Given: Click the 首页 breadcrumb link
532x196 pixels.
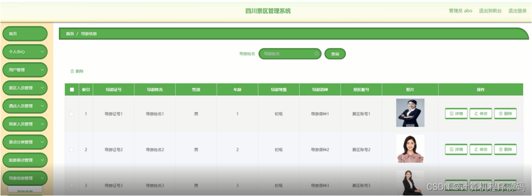Looking at the screenshot, I should point(70,34).
